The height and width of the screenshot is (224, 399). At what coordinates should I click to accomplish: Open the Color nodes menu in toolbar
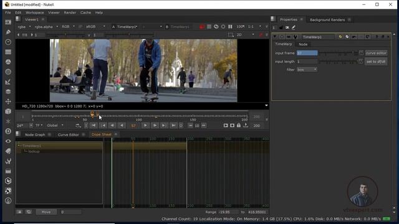pyautogui.click(x=8, y=62)
